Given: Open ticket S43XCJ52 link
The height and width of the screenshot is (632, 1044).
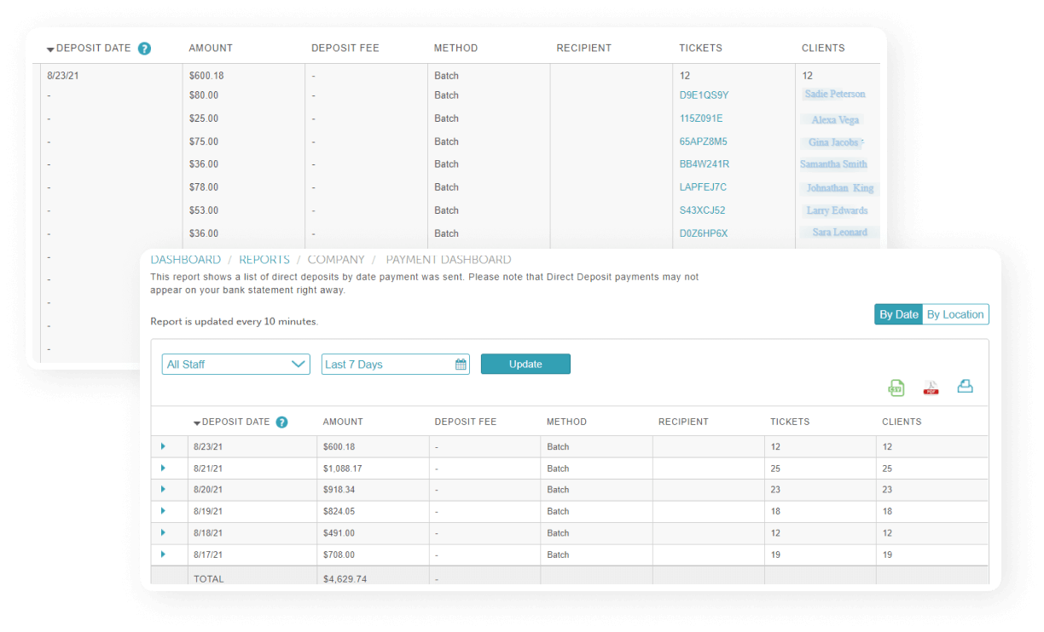Looking at the screenshot, I should click(x=702, y=210).
